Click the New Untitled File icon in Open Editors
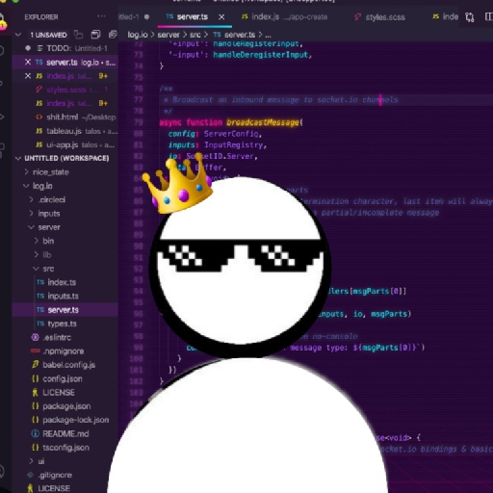 tap(78, 35)
